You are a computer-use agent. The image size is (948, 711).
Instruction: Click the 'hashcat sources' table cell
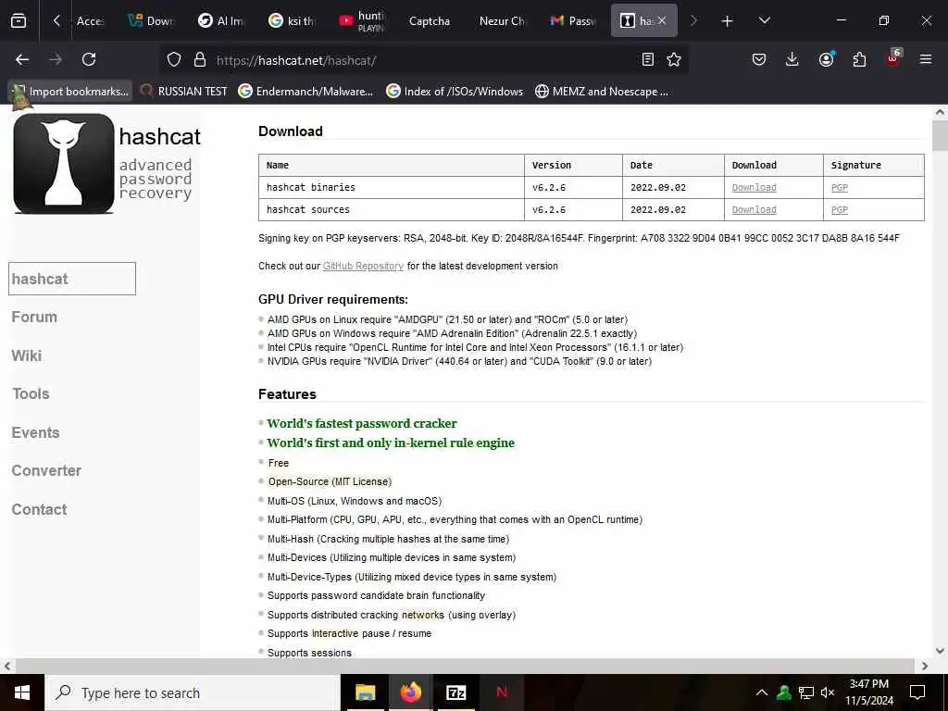392,210
